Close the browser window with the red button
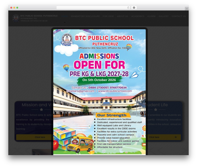Screen dimensions: 197x167 tap(11, 8)
